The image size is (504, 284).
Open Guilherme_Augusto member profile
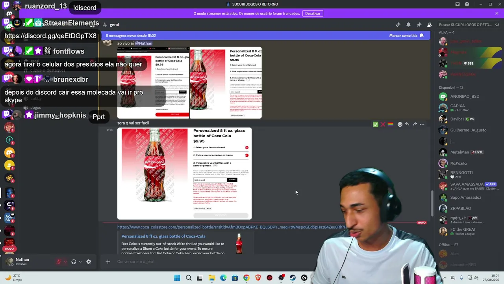point(465,130)
